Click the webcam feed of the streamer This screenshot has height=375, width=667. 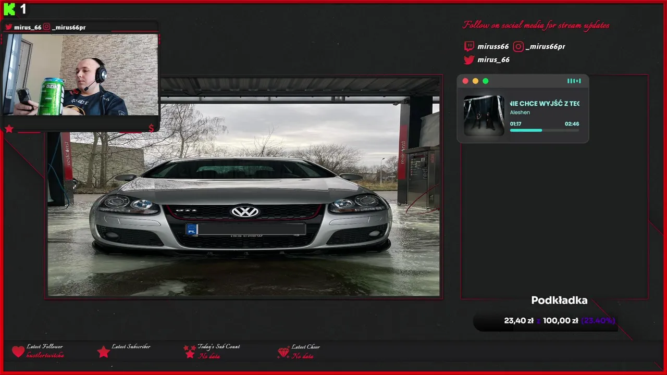tap(81, 74)
